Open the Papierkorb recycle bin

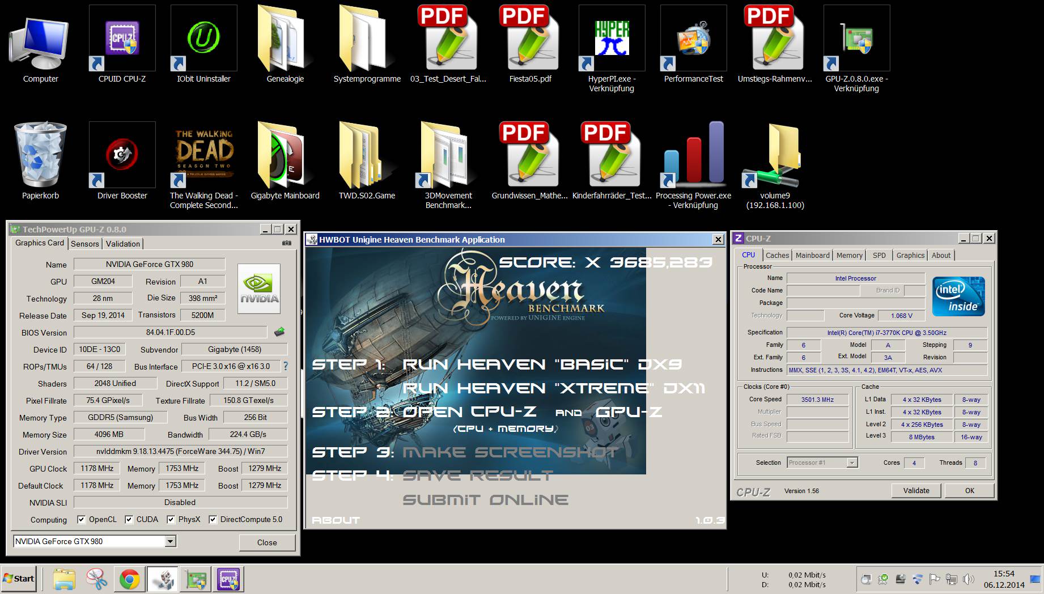[x=40, y=161]
